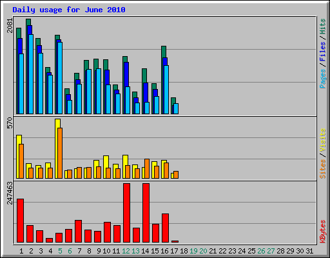Click the green 'Hits' legend label
330x258 pixels.
pyautogui.click(x=322, y=26)
